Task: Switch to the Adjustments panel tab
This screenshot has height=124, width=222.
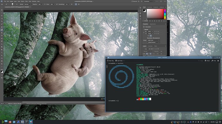Action: pos(153,24)
